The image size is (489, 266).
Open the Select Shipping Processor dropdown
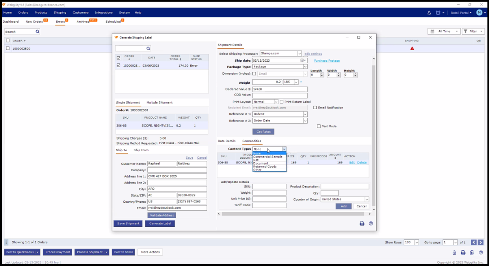click(x=299, y=53)
